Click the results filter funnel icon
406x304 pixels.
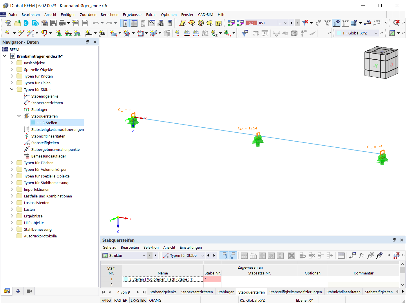tap(244, 33)
